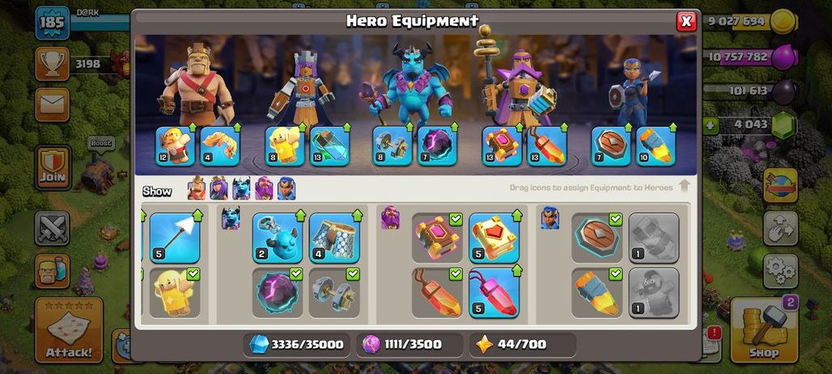
Task: Select the level 4 chainmail net equipment
Action: tap(334, 237)
